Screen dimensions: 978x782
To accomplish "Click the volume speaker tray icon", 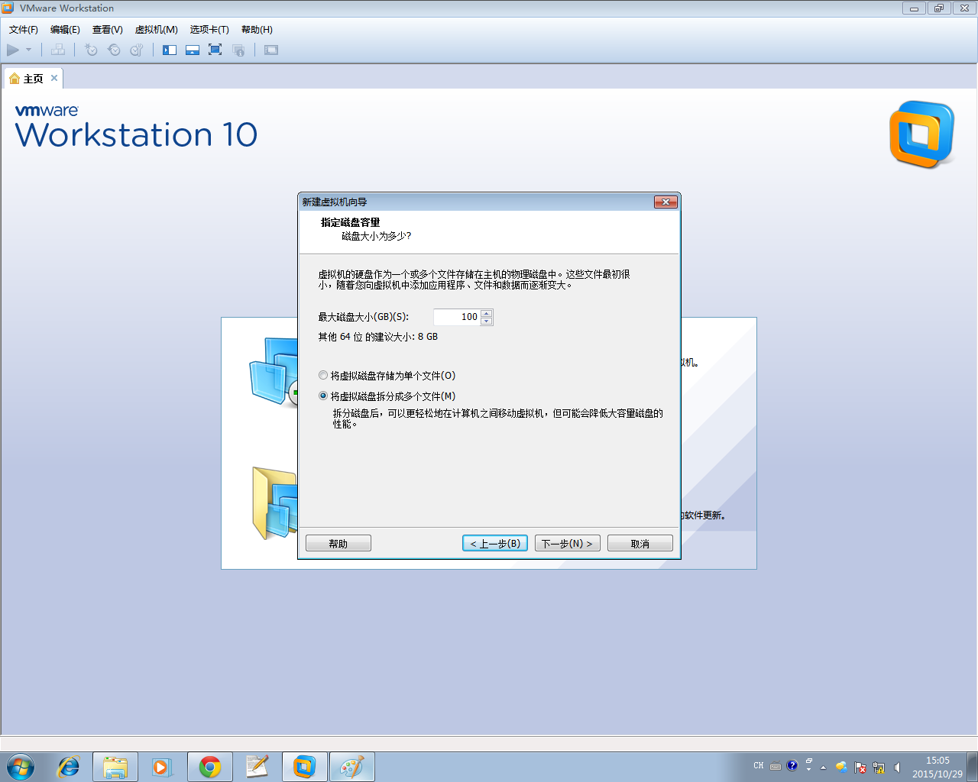I will (x=897, y=767).
